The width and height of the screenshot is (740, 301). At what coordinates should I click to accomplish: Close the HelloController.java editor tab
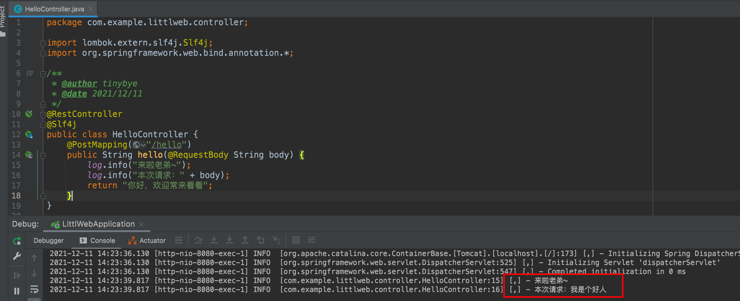[90, 9]
